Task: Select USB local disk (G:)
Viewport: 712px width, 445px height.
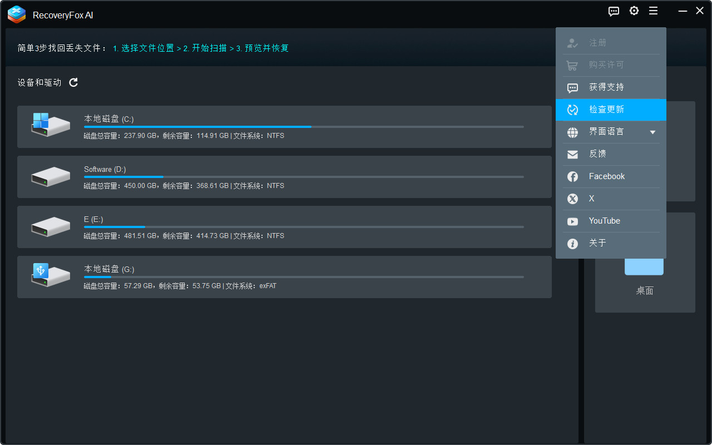Action: click(x=284, y=277)
